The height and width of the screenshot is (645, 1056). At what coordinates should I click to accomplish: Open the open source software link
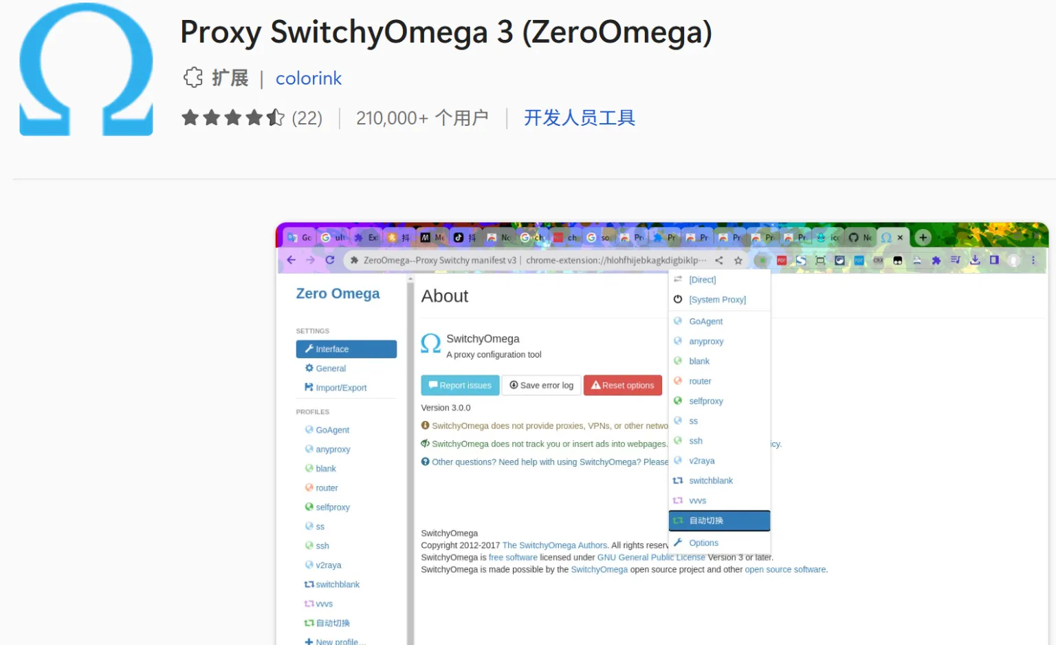click(786, 569)
